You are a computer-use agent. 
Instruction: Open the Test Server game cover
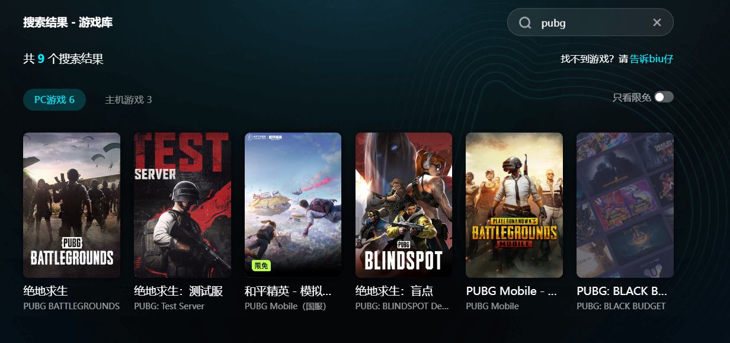point(182,205)
